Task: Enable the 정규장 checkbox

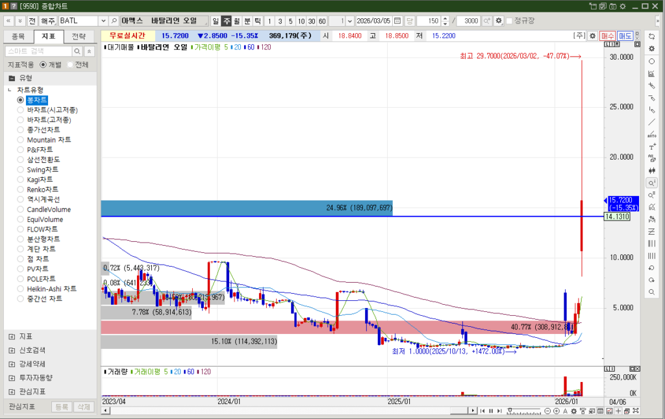Action: (x=510, y=21)
